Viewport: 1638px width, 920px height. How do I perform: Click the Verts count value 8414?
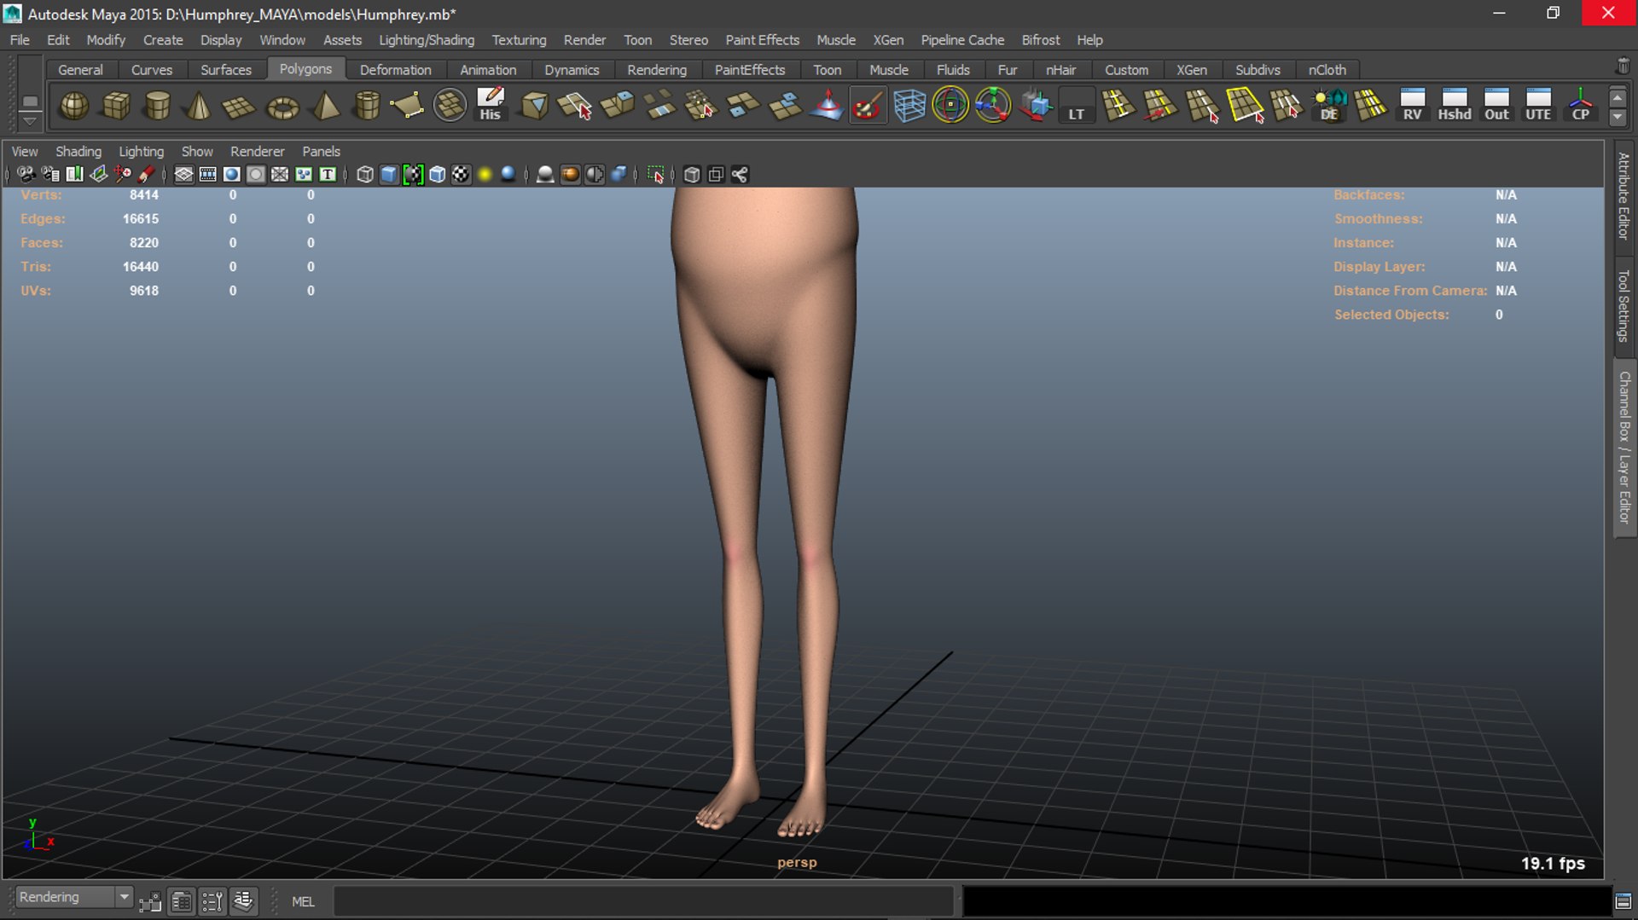click(144, 195)
